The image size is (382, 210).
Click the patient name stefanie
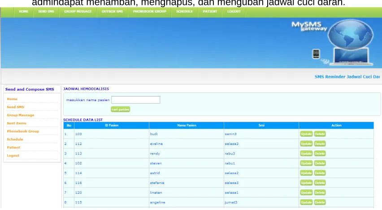157,183
